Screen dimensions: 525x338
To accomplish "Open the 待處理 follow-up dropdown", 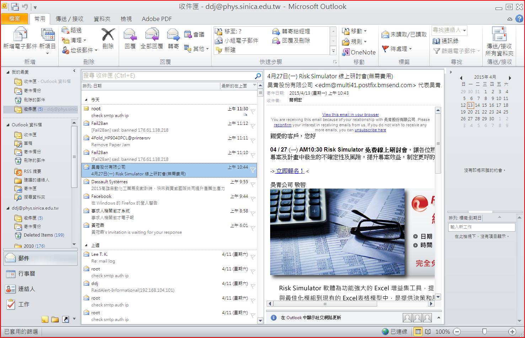I will 397,49.
